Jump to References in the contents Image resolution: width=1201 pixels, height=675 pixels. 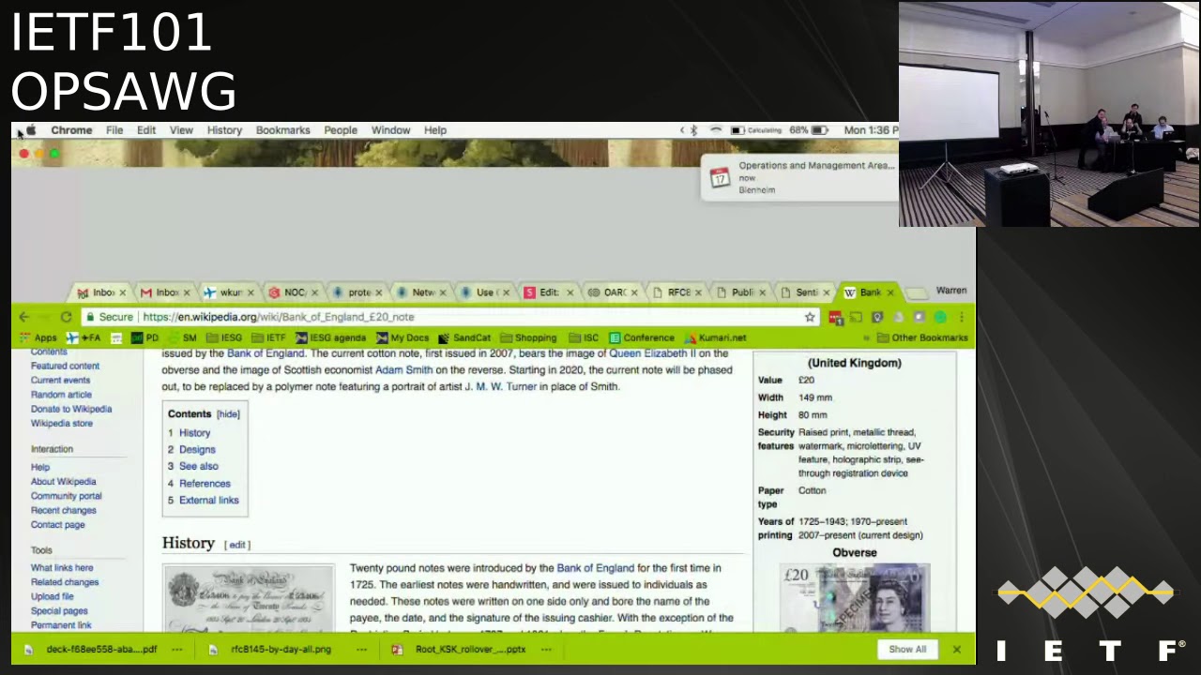click(199, 484)
